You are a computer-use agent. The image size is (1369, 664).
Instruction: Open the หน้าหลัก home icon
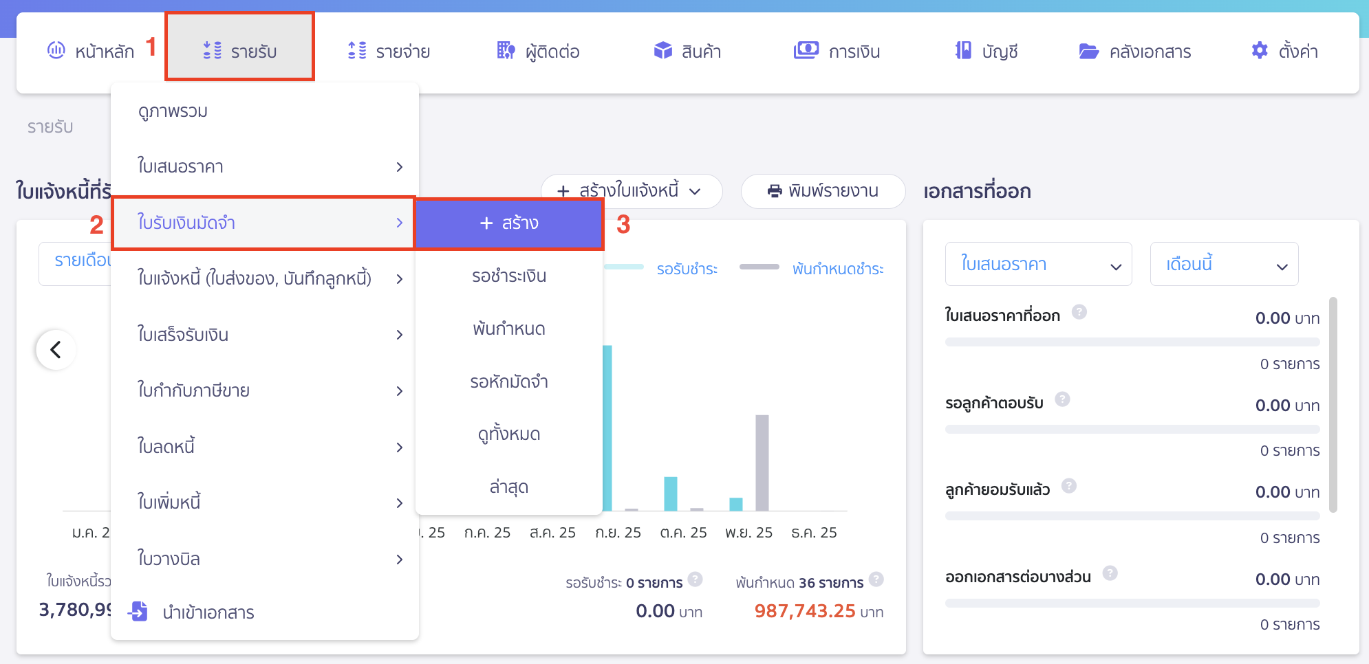click(x=56, y=50)
